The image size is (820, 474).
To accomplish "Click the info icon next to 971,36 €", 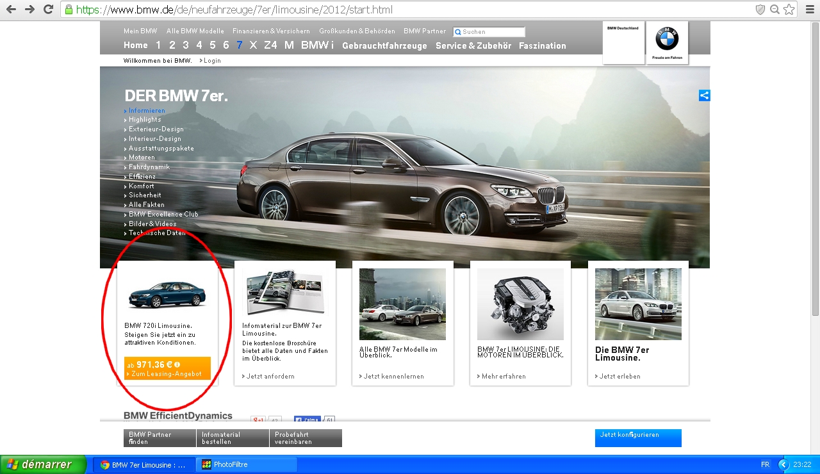I will (177, 364).
